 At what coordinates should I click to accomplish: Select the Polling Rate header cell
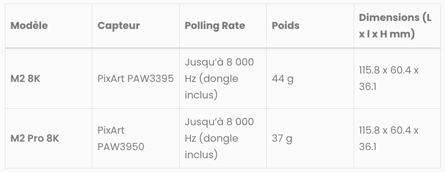tap(223, 25)
